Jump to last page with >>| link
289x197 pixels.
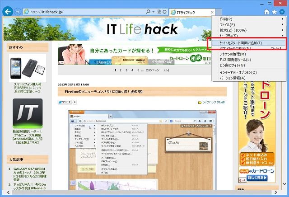tap(166, 70)
